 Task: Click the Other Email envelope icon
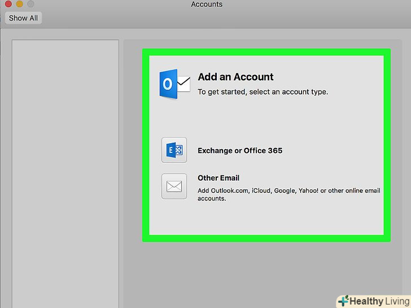(174, 186)
